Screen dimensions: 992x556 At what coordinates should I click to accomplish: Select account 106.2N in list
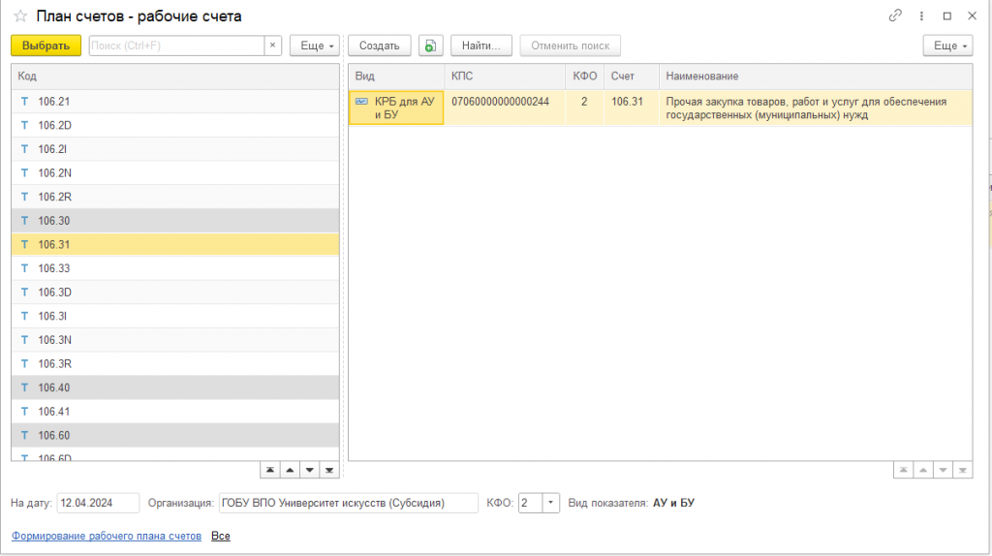point(175,172)
